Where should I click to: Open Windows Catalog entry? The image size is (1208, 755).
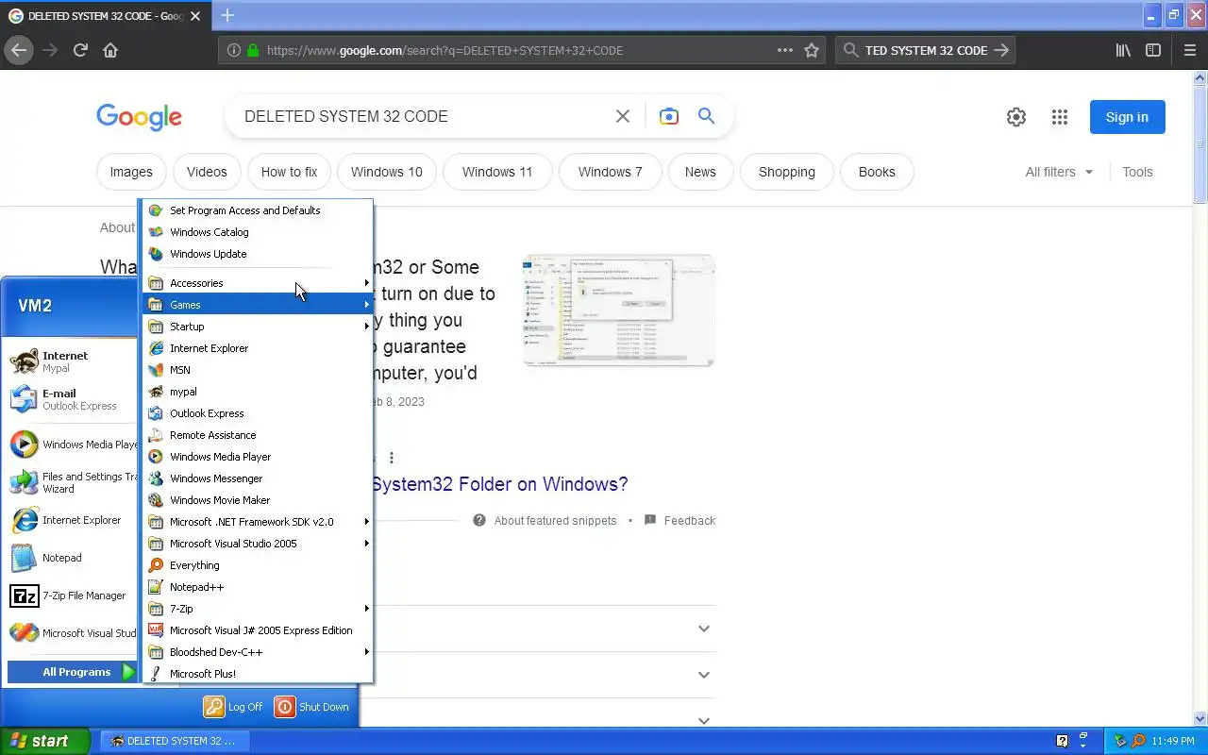[258, 232]
